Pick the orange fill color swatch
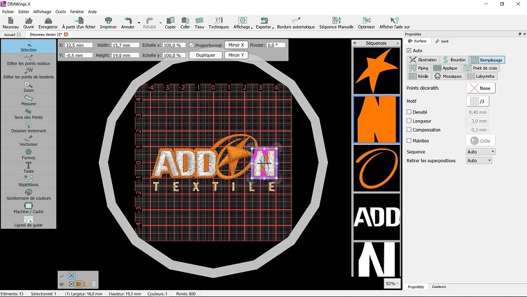527x297 pixels. 78,284
